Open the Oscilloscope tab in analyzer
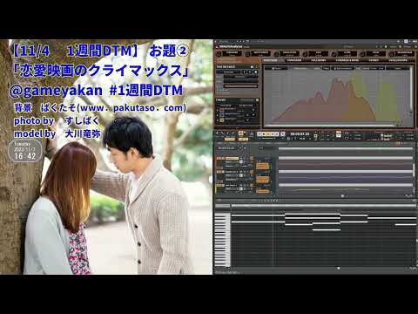 (398, 60)
